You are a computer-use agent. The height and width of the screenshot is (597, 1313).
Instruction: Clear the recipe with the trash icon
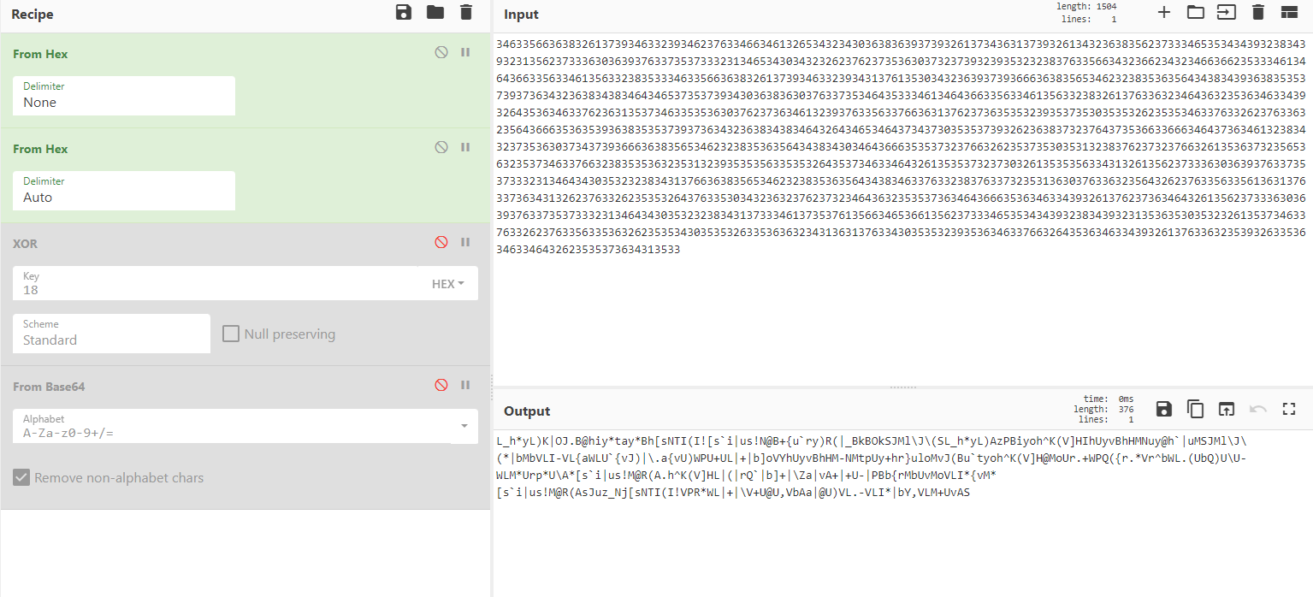(x=465, y=12)
